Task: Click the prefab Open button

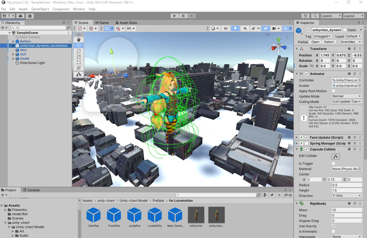Action: [x=315, y=42]
